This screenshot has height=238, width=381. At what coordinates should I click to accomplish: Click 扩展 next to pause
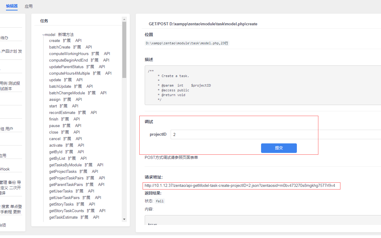(x=67, y=126)
